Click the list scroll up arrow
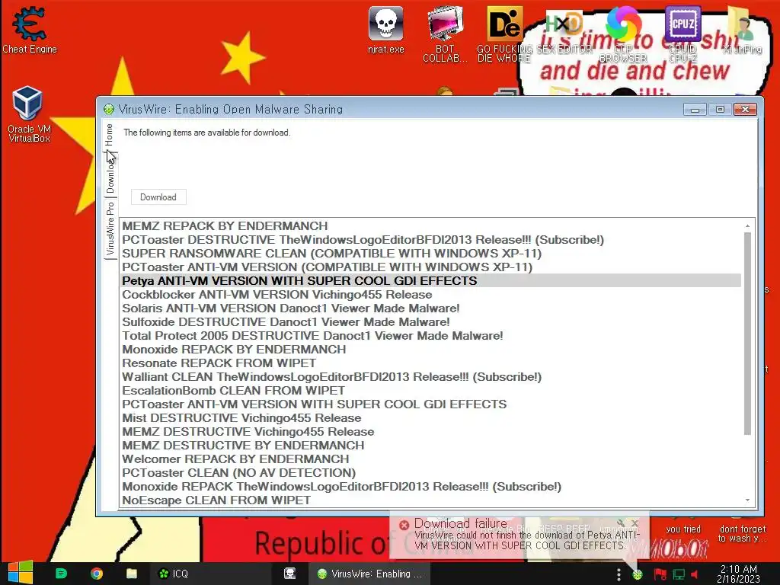780x585 pixels. click(x=747, y=225)
